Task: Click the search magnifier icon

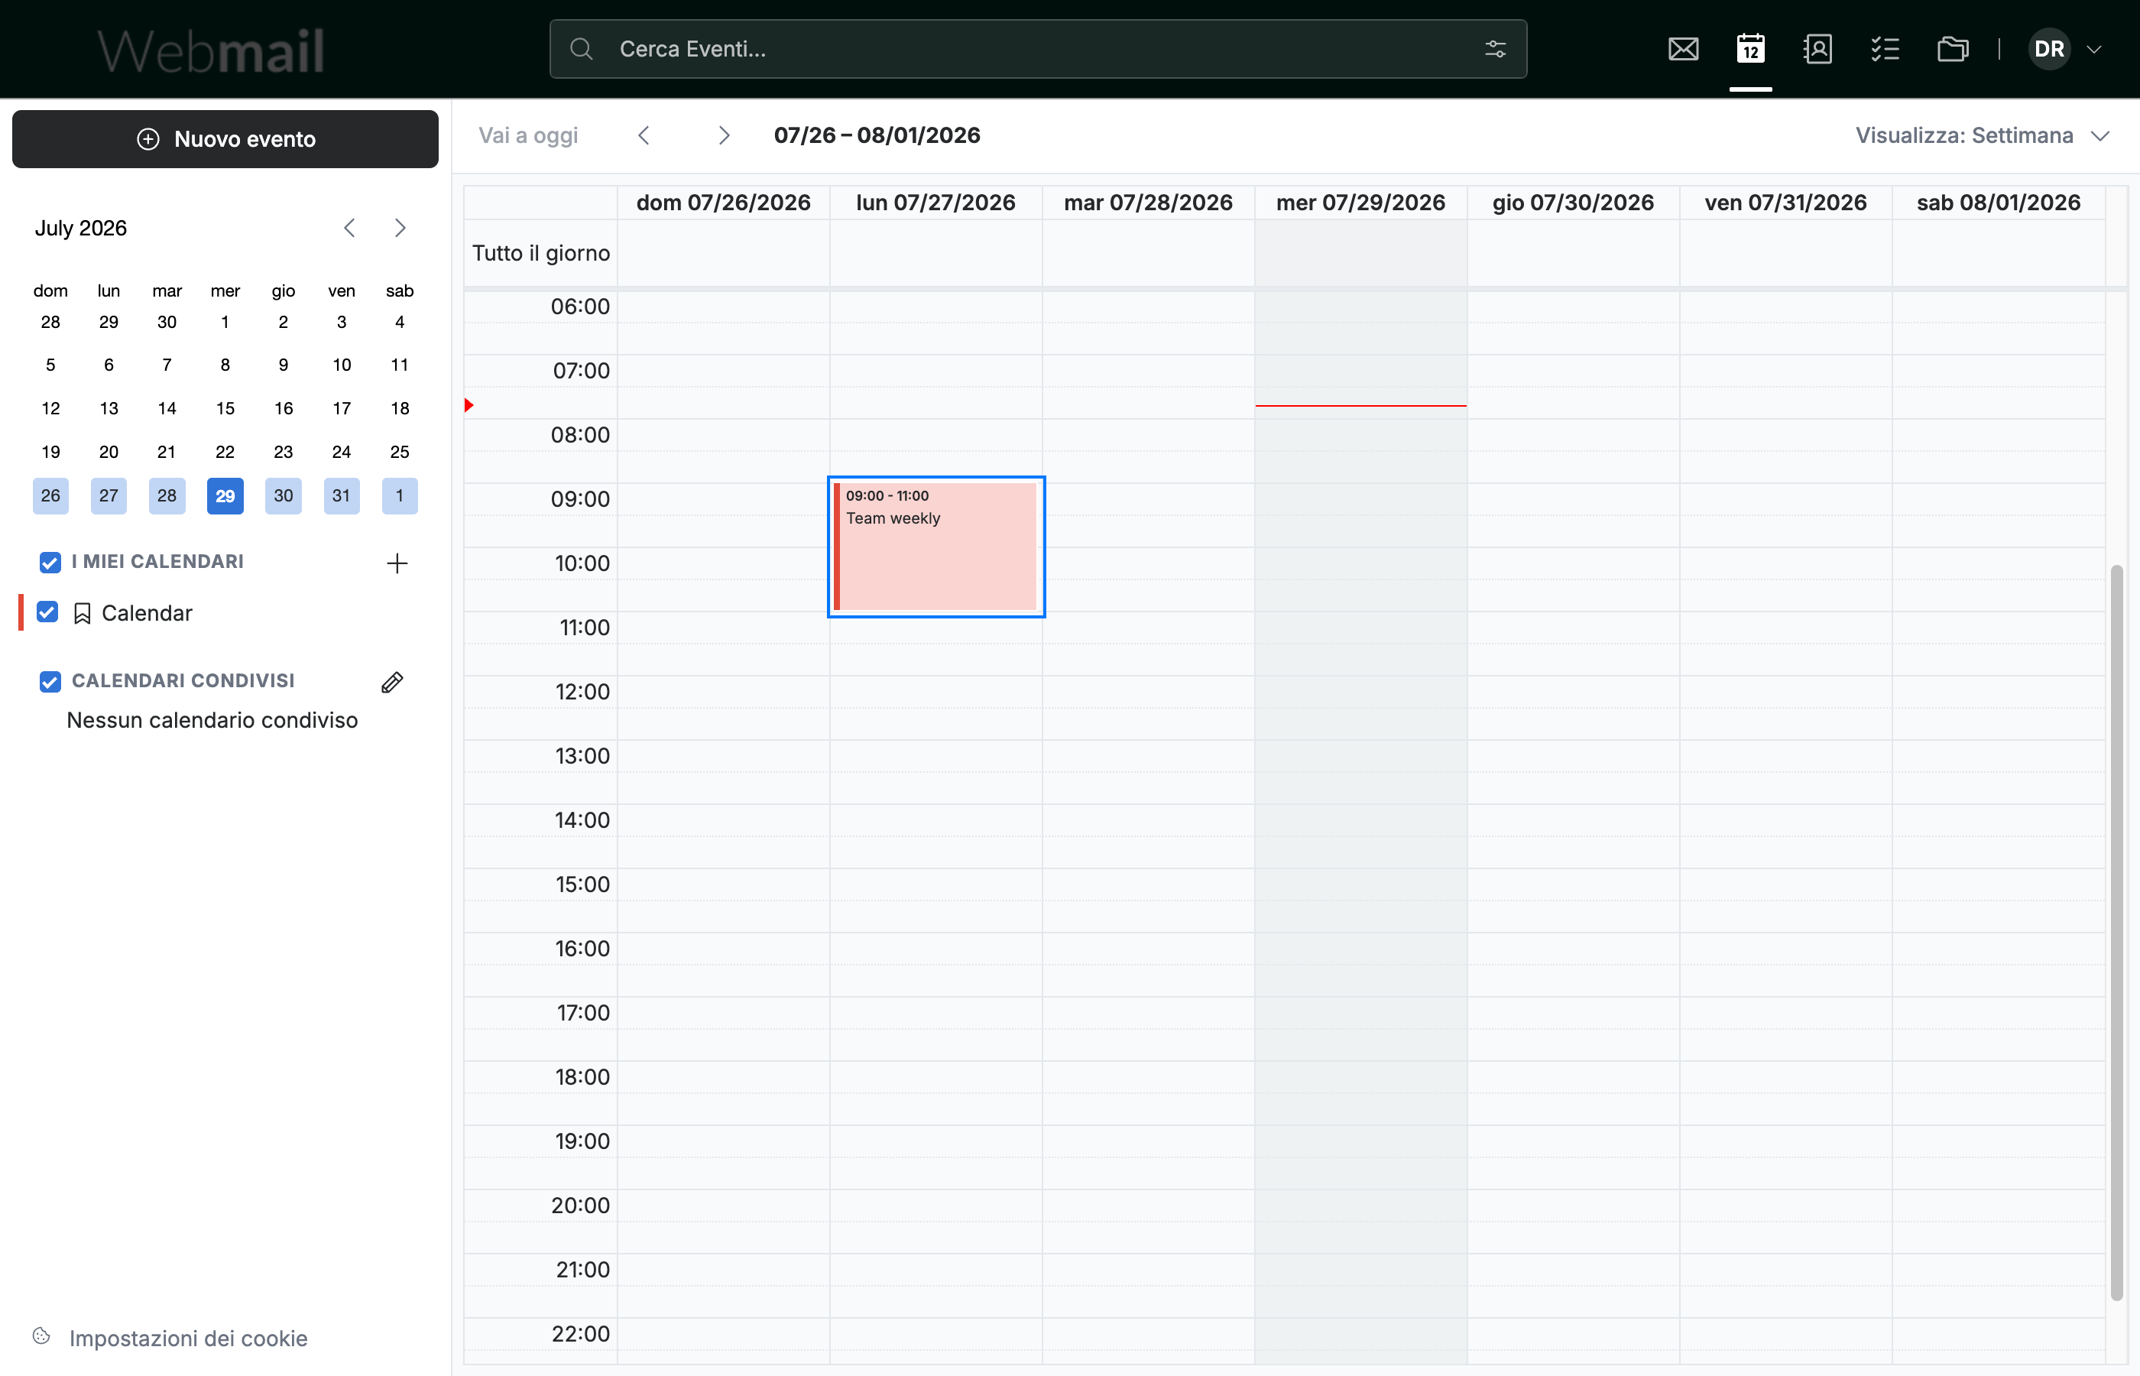Action: click(582, 49)
